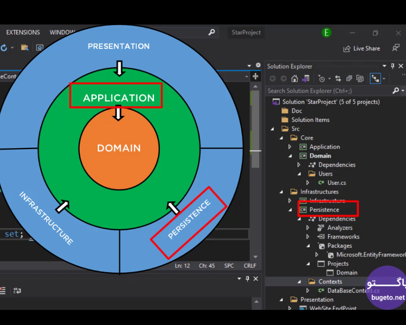The width and height of the screenshot is (406, 325).
Task: Select the Persistence project
Action: coord(324,210)
